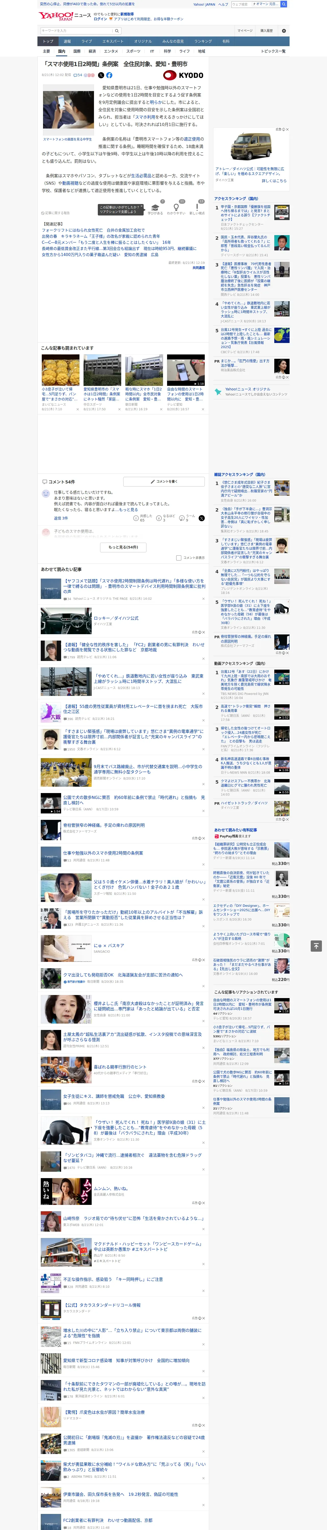Open the 【公式】タカラスタンダードリコール情報 item
The width and height of the screenshot is (327, 1530).
[102, 1305]
